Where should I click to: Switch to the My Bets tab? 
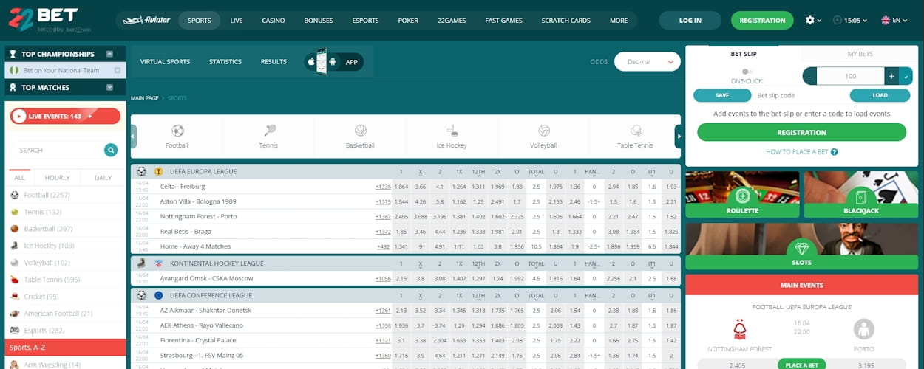point(860,54)
